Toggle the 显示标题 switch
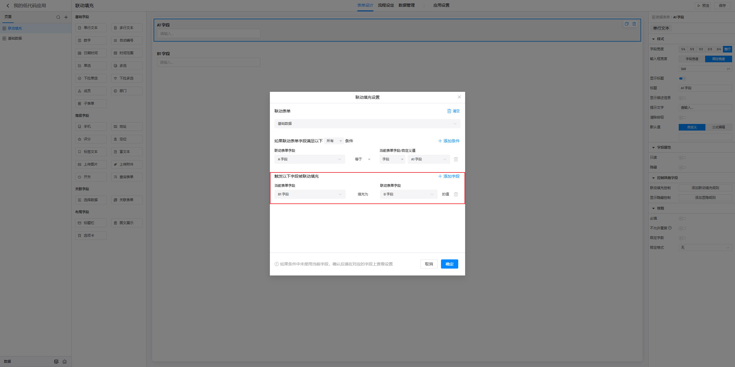Screen dimensions: 735x367 pos(682,78)
